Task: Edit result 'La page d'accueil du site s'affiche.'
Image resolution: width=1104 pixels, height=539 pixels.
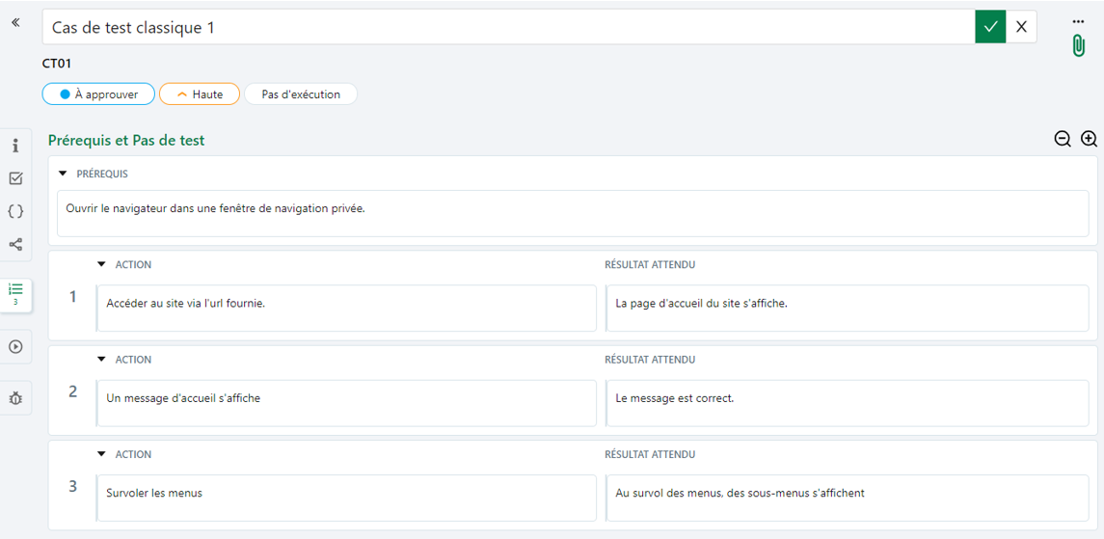Action: point(848,309)
